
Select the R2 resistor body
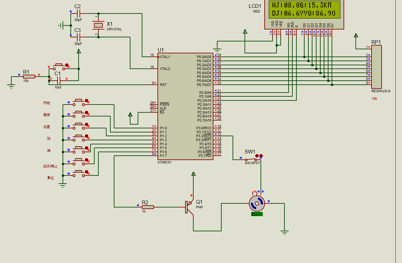pyautogui.click(x=148, y=207)
